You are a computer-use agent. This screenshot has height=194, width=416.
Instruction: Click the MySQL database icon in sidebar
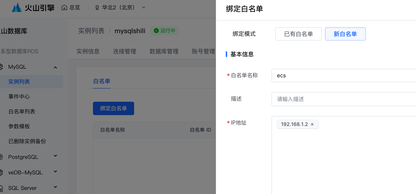click(1, 67)
